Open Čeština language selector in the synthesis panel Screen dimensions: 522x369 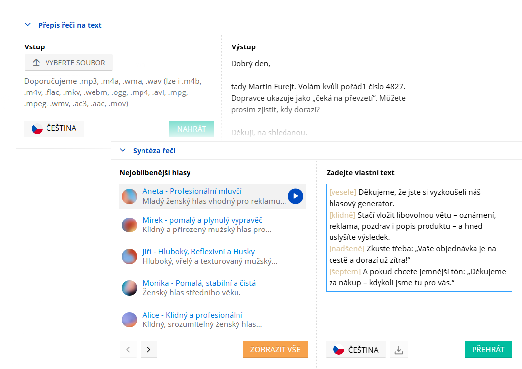(x=356, y=350)
